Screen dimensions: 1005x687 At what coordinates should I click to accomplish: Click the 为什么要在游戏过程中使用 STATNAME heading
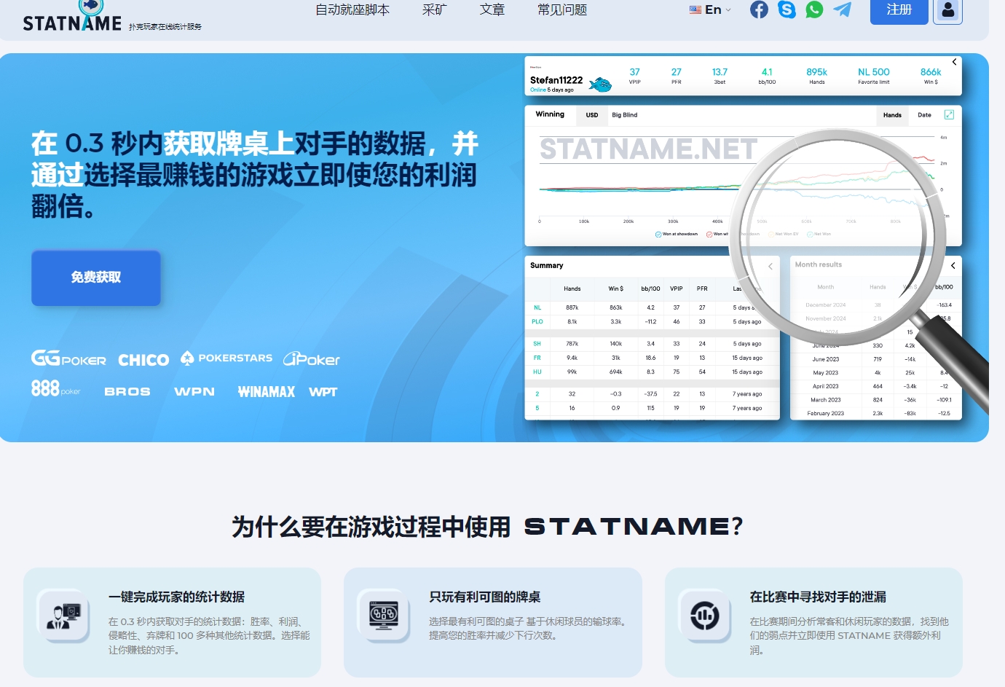click(x=488, y=527)
